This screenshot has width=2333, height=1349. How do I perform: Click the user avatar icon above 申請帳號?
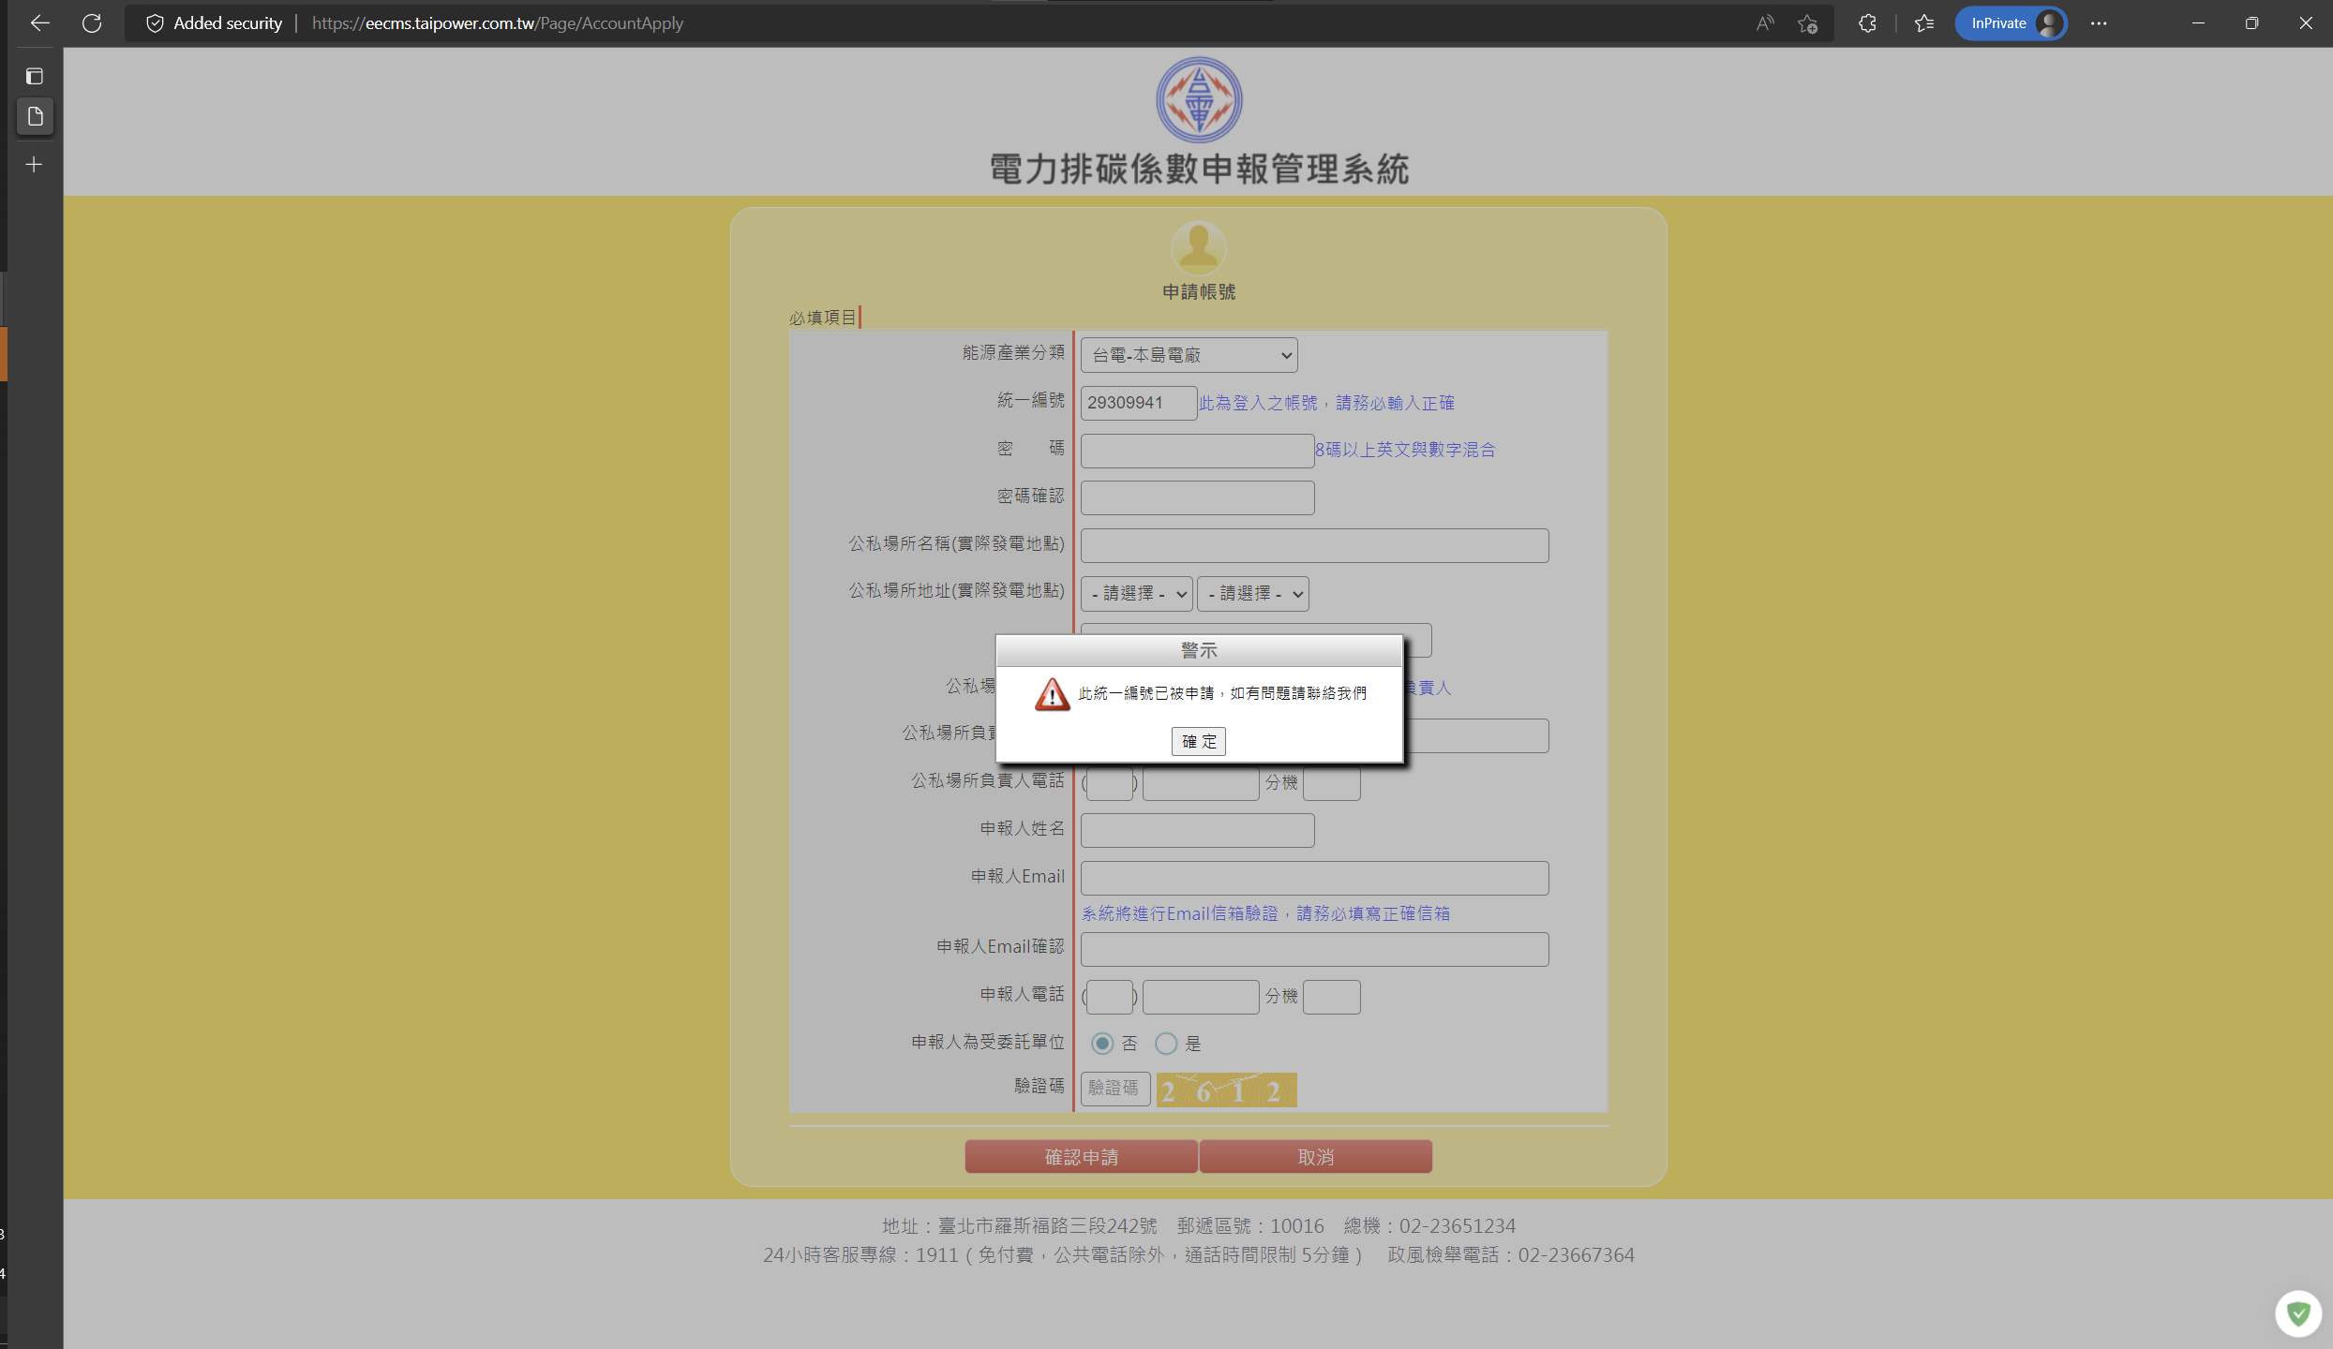click(x=1199, y=248)
